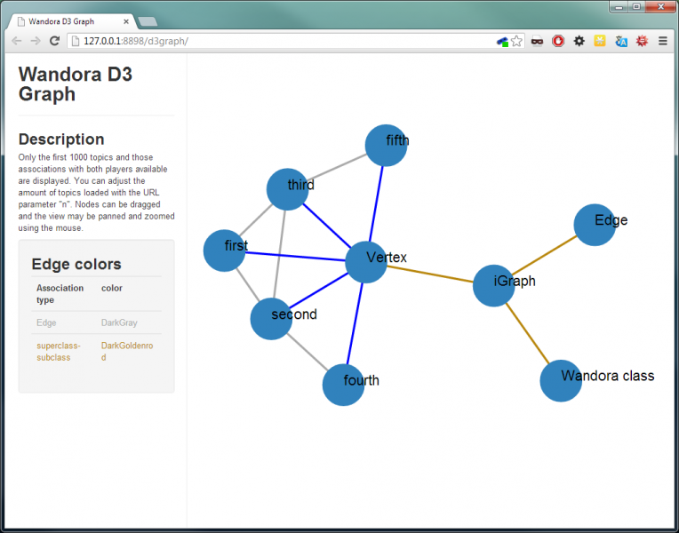The height and width of the screenshot is (533, 679).
Task: Select the node labeled third
Action: pos(287,188)
